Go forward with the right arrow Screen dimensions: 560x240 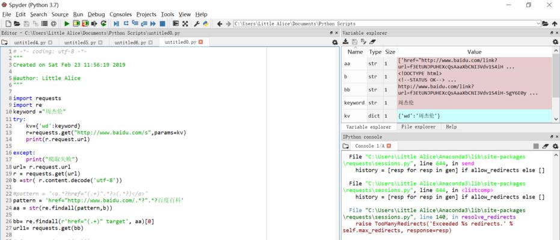pos(228,24)
